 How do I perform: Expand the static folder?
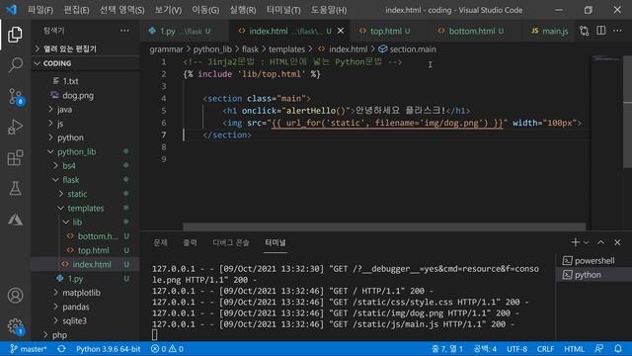pos(77,194)
